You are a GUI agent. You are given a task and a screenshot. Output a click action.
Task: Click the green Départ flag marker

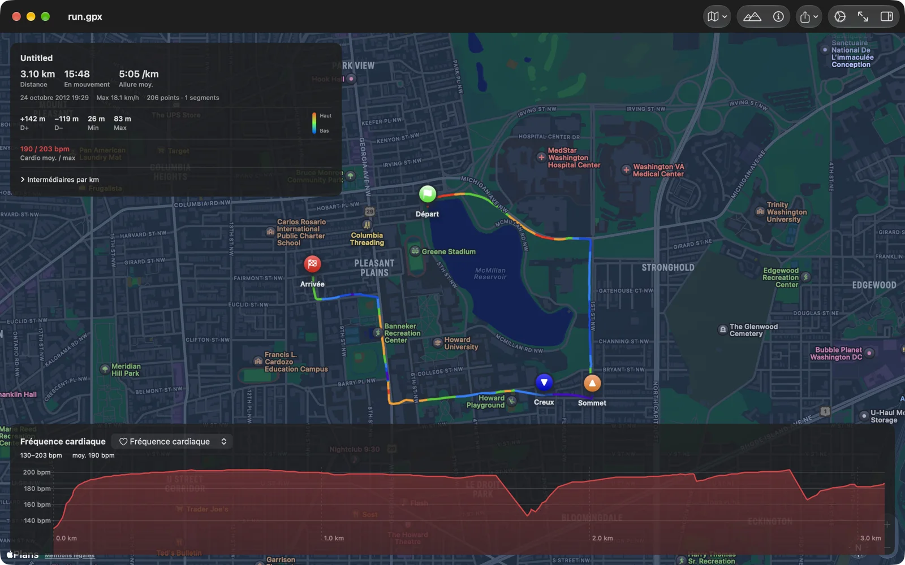[x=428, y=194]
